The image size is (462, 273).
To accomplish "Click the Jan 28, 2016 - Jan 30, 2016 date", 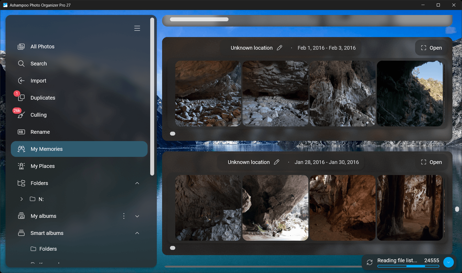I will point(327,162).
